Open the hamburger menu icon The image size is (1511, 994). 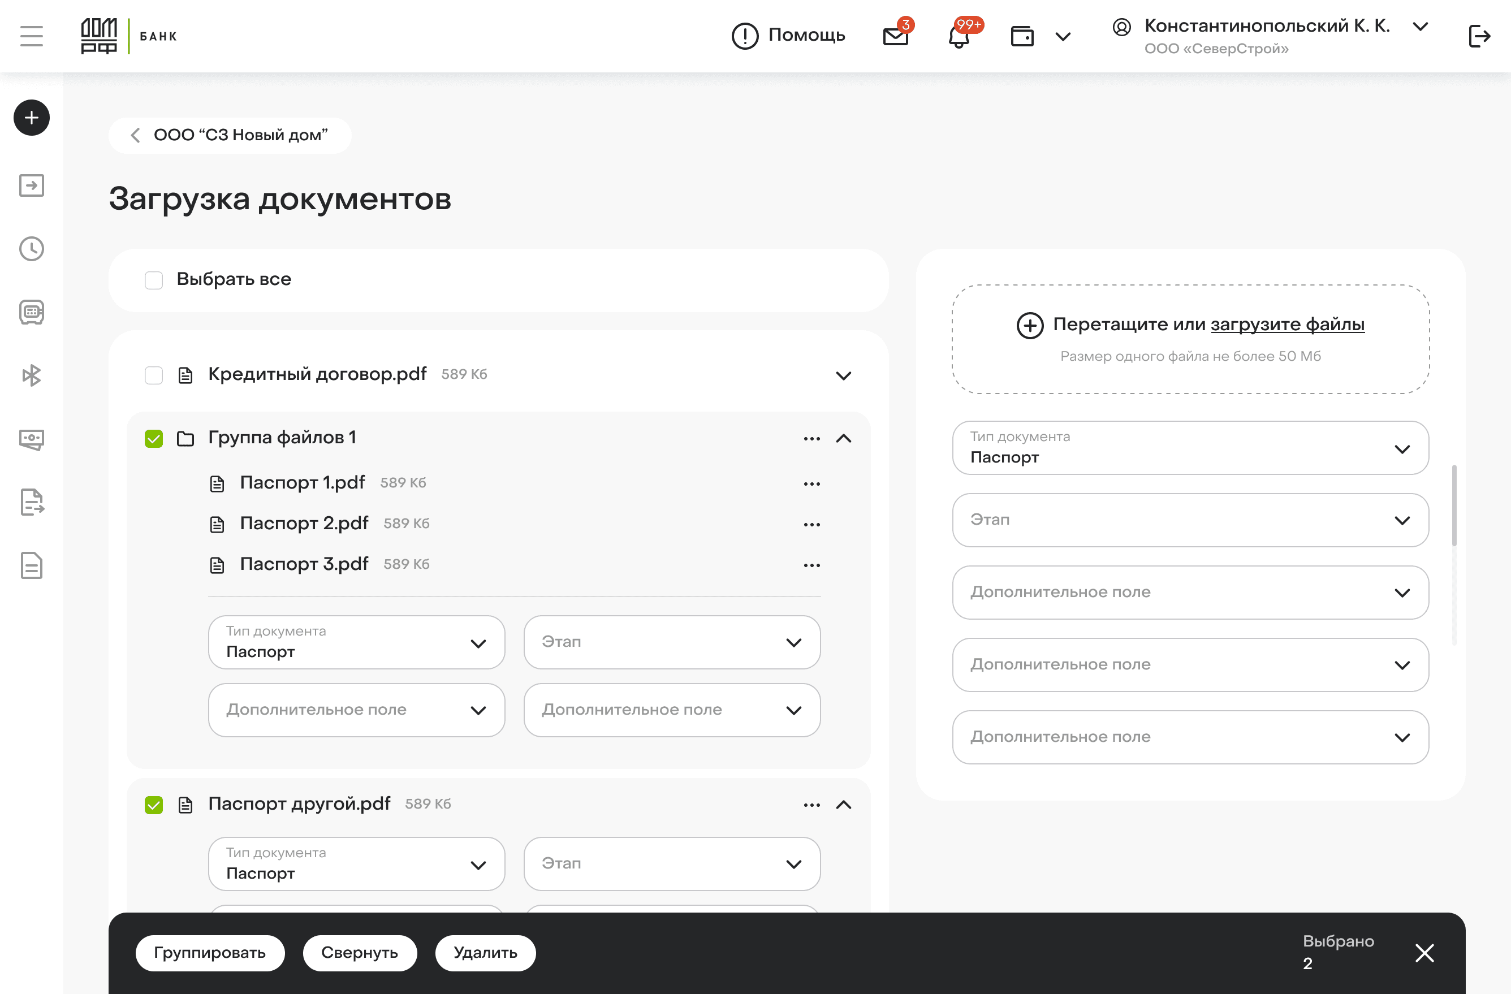[x=31, y=36]
